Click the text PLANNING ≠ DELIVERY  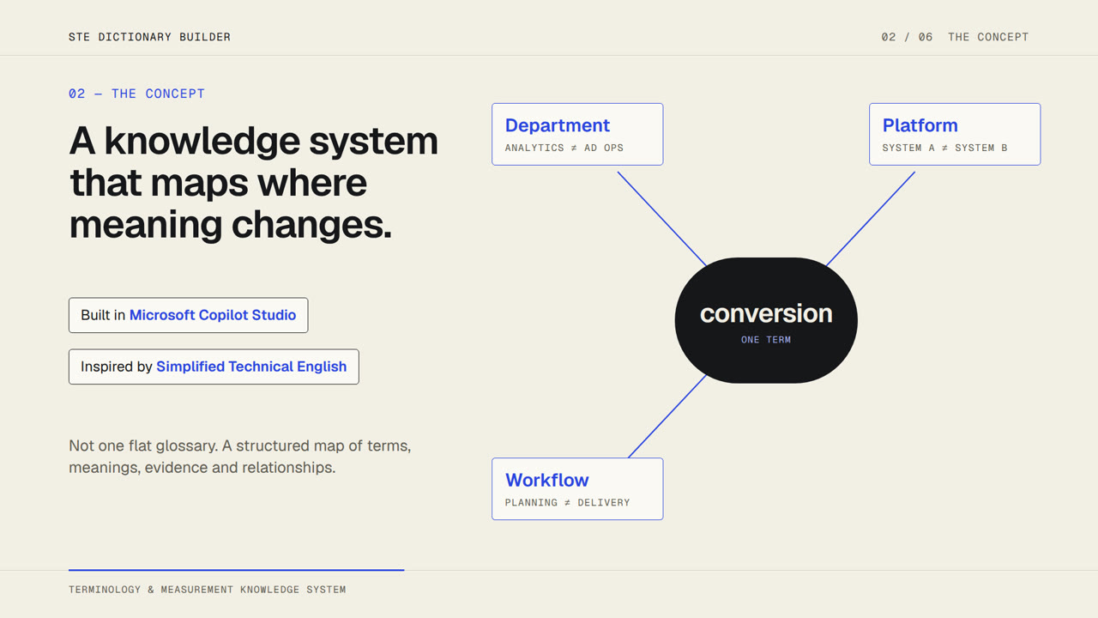click(568, 502)
